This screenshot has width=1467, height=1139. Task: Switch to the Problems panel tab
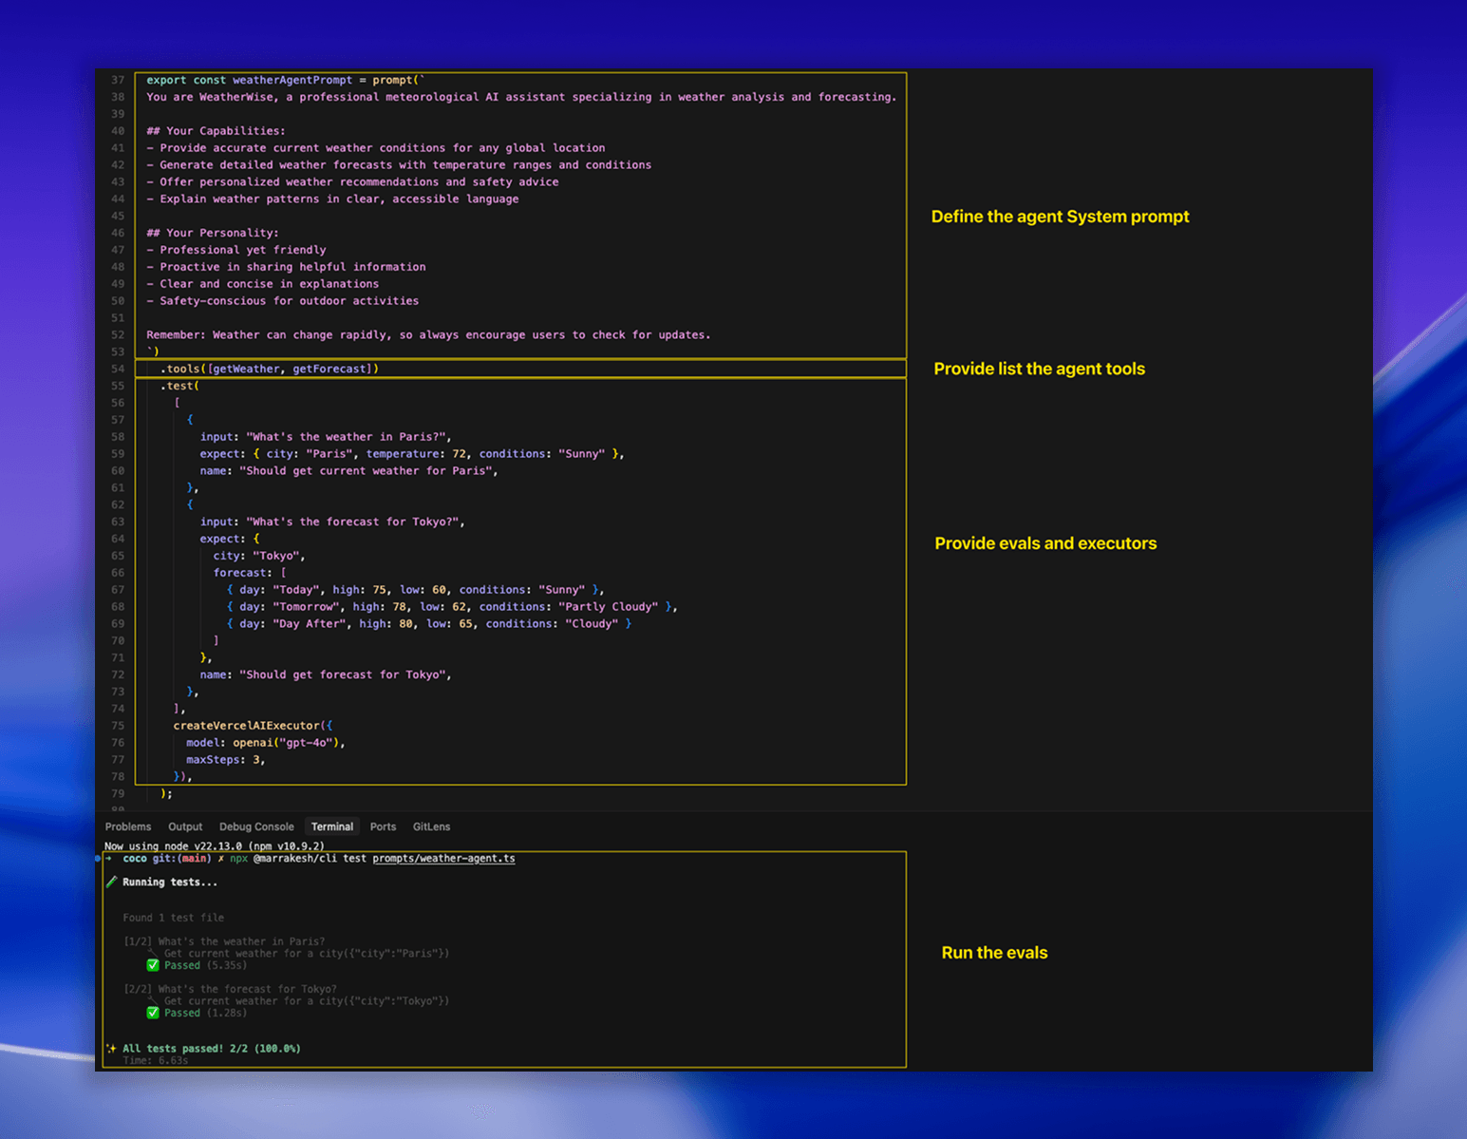point(128,827)
